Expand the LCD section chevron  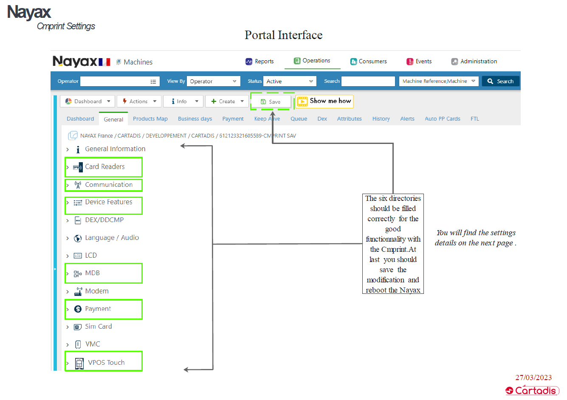click(x=68, y=256)
